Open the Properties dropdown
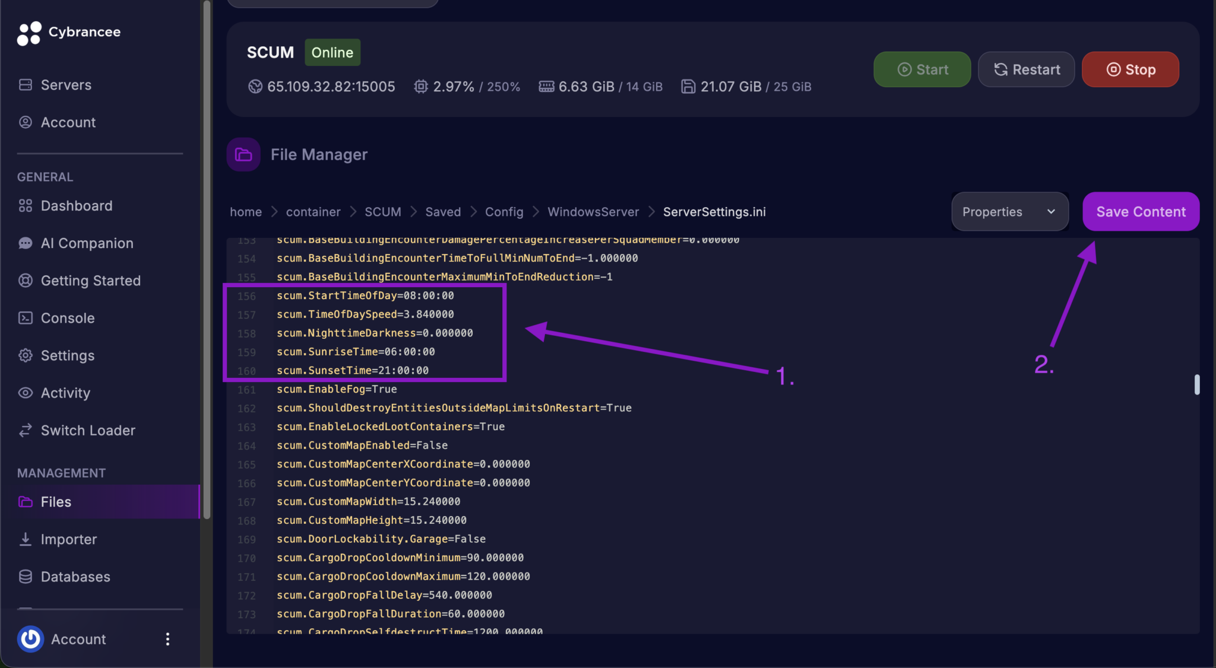Viewport: 1216px width, 668px height. click(x=1009, y=212)
